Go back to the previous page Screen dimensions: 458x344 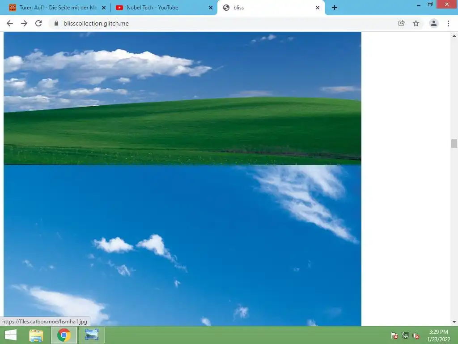click(x=10, y=23)
